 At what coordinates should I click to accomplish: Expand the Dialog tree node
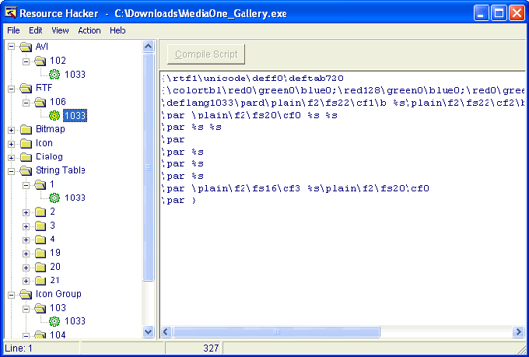tap(11, 158)
